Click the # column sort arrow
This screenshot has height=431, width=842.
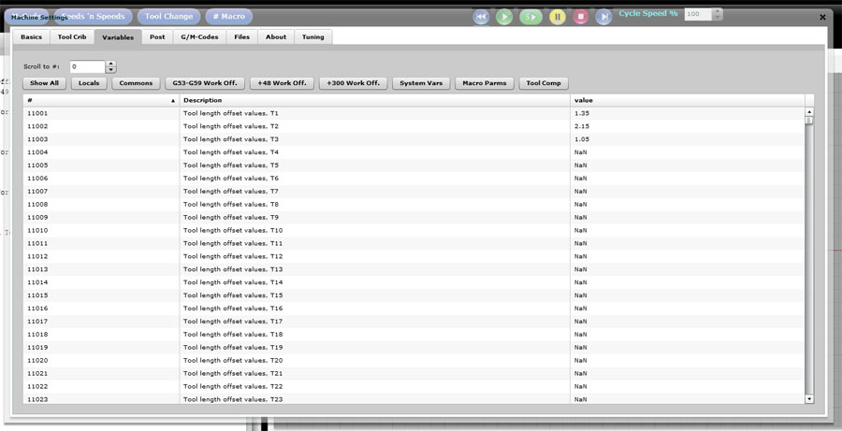pyautogui.click(x=173, y=101)
